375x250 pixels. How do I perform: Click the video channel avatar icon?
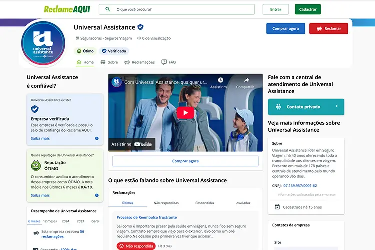[x=116, y=82]
